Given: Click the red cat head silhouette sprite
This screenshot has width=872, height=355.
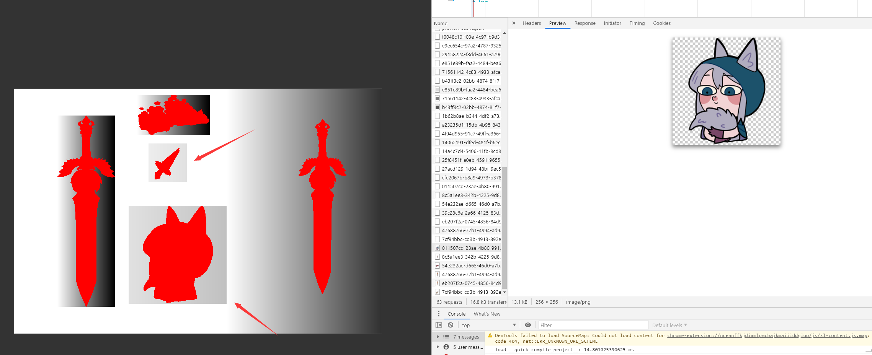Looking at the screenshot, I should click(178, 254).
